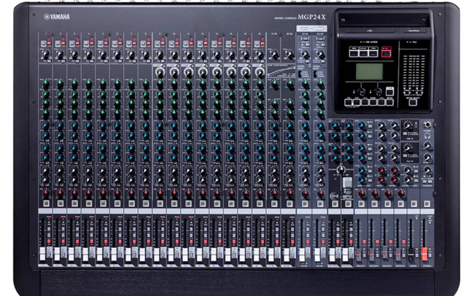Toggle the ON button for the STEREO master
Image resolution: width=474 pixels, height=296 pixels.
pyautogui.click(x=427, y=204)
